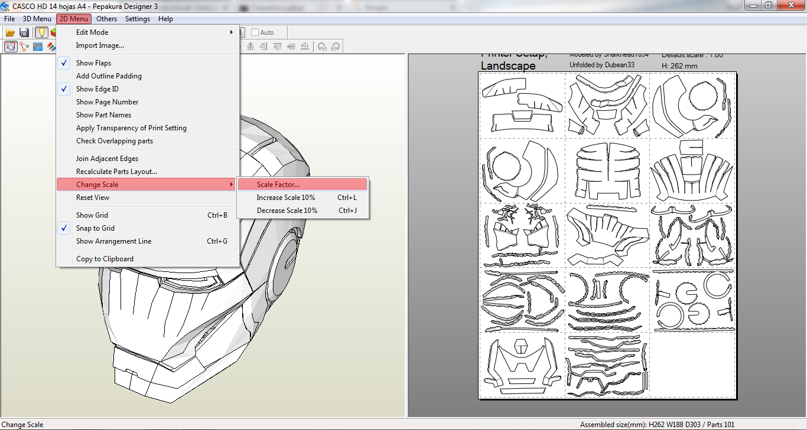Open the Help menu
The image size is (807, 430).
tap(166, 19)
